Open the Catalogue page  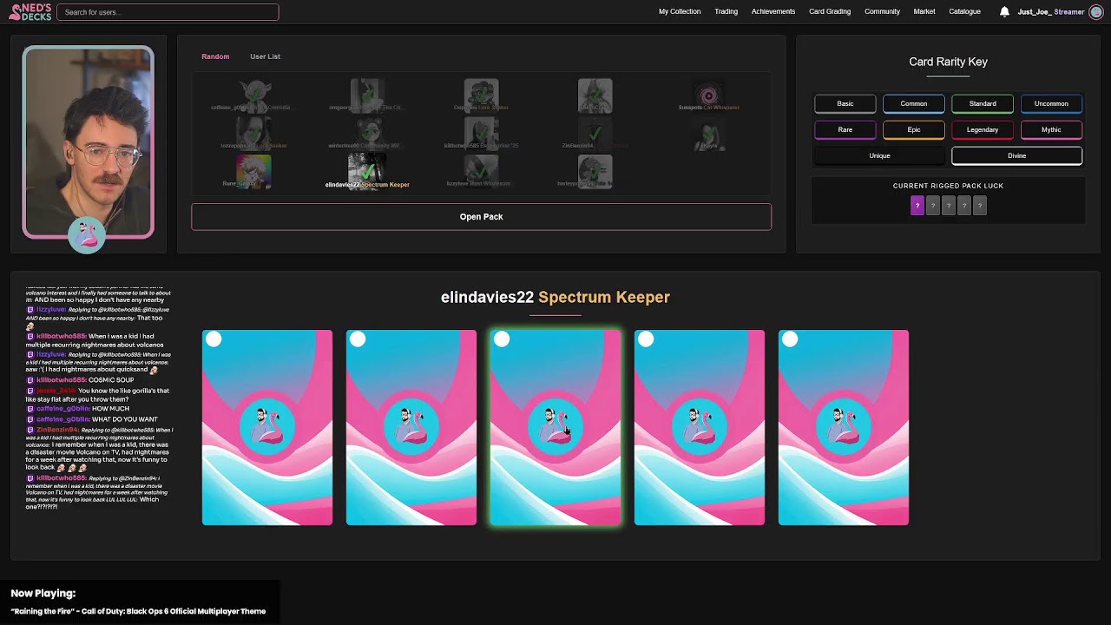click(964, 12)
